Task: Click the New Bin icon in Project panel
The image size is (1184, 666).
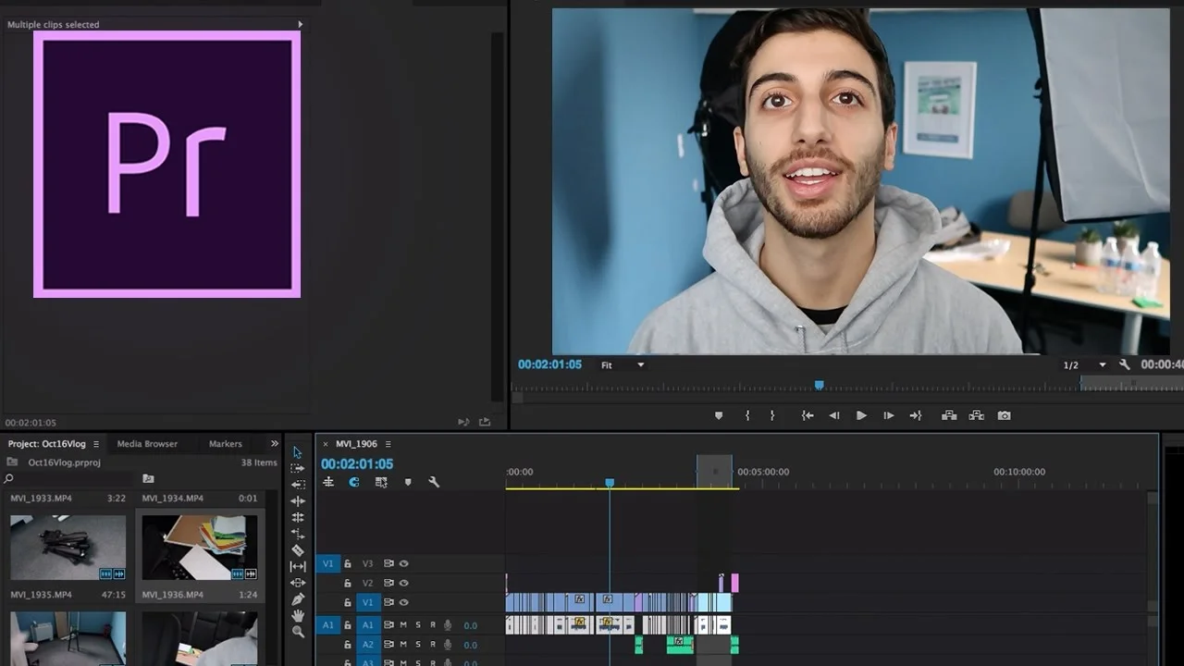Action: click(x=149, y=478)
